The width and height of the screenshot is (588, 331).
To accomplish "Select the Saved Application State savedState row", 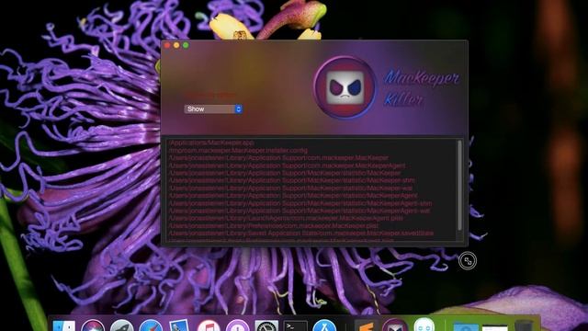I will click(300, 233).
